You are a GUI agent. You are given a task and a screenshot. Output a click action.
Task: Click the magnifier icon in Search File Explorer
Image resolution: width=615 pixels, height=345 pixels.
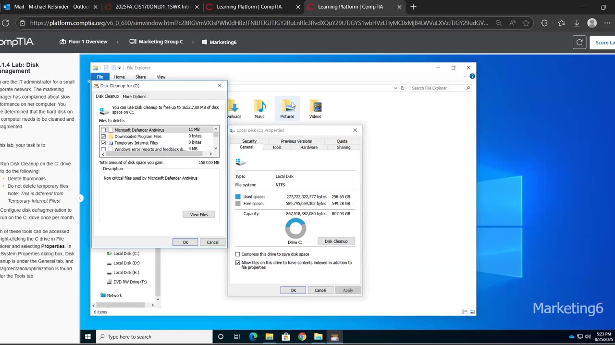pos(468,88)
